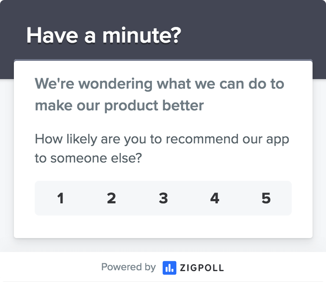Viewport: 326px width, 282px height.
Task: Rate the app a 4
Action: point(214,198)
